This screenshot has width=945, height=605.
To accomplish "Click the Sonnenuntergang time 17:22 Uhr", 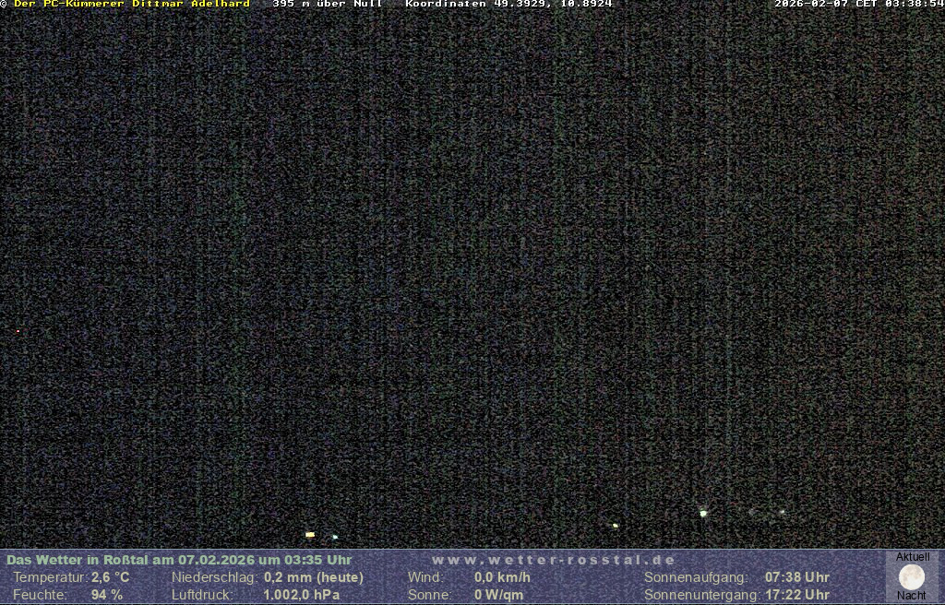I will 797,595.
